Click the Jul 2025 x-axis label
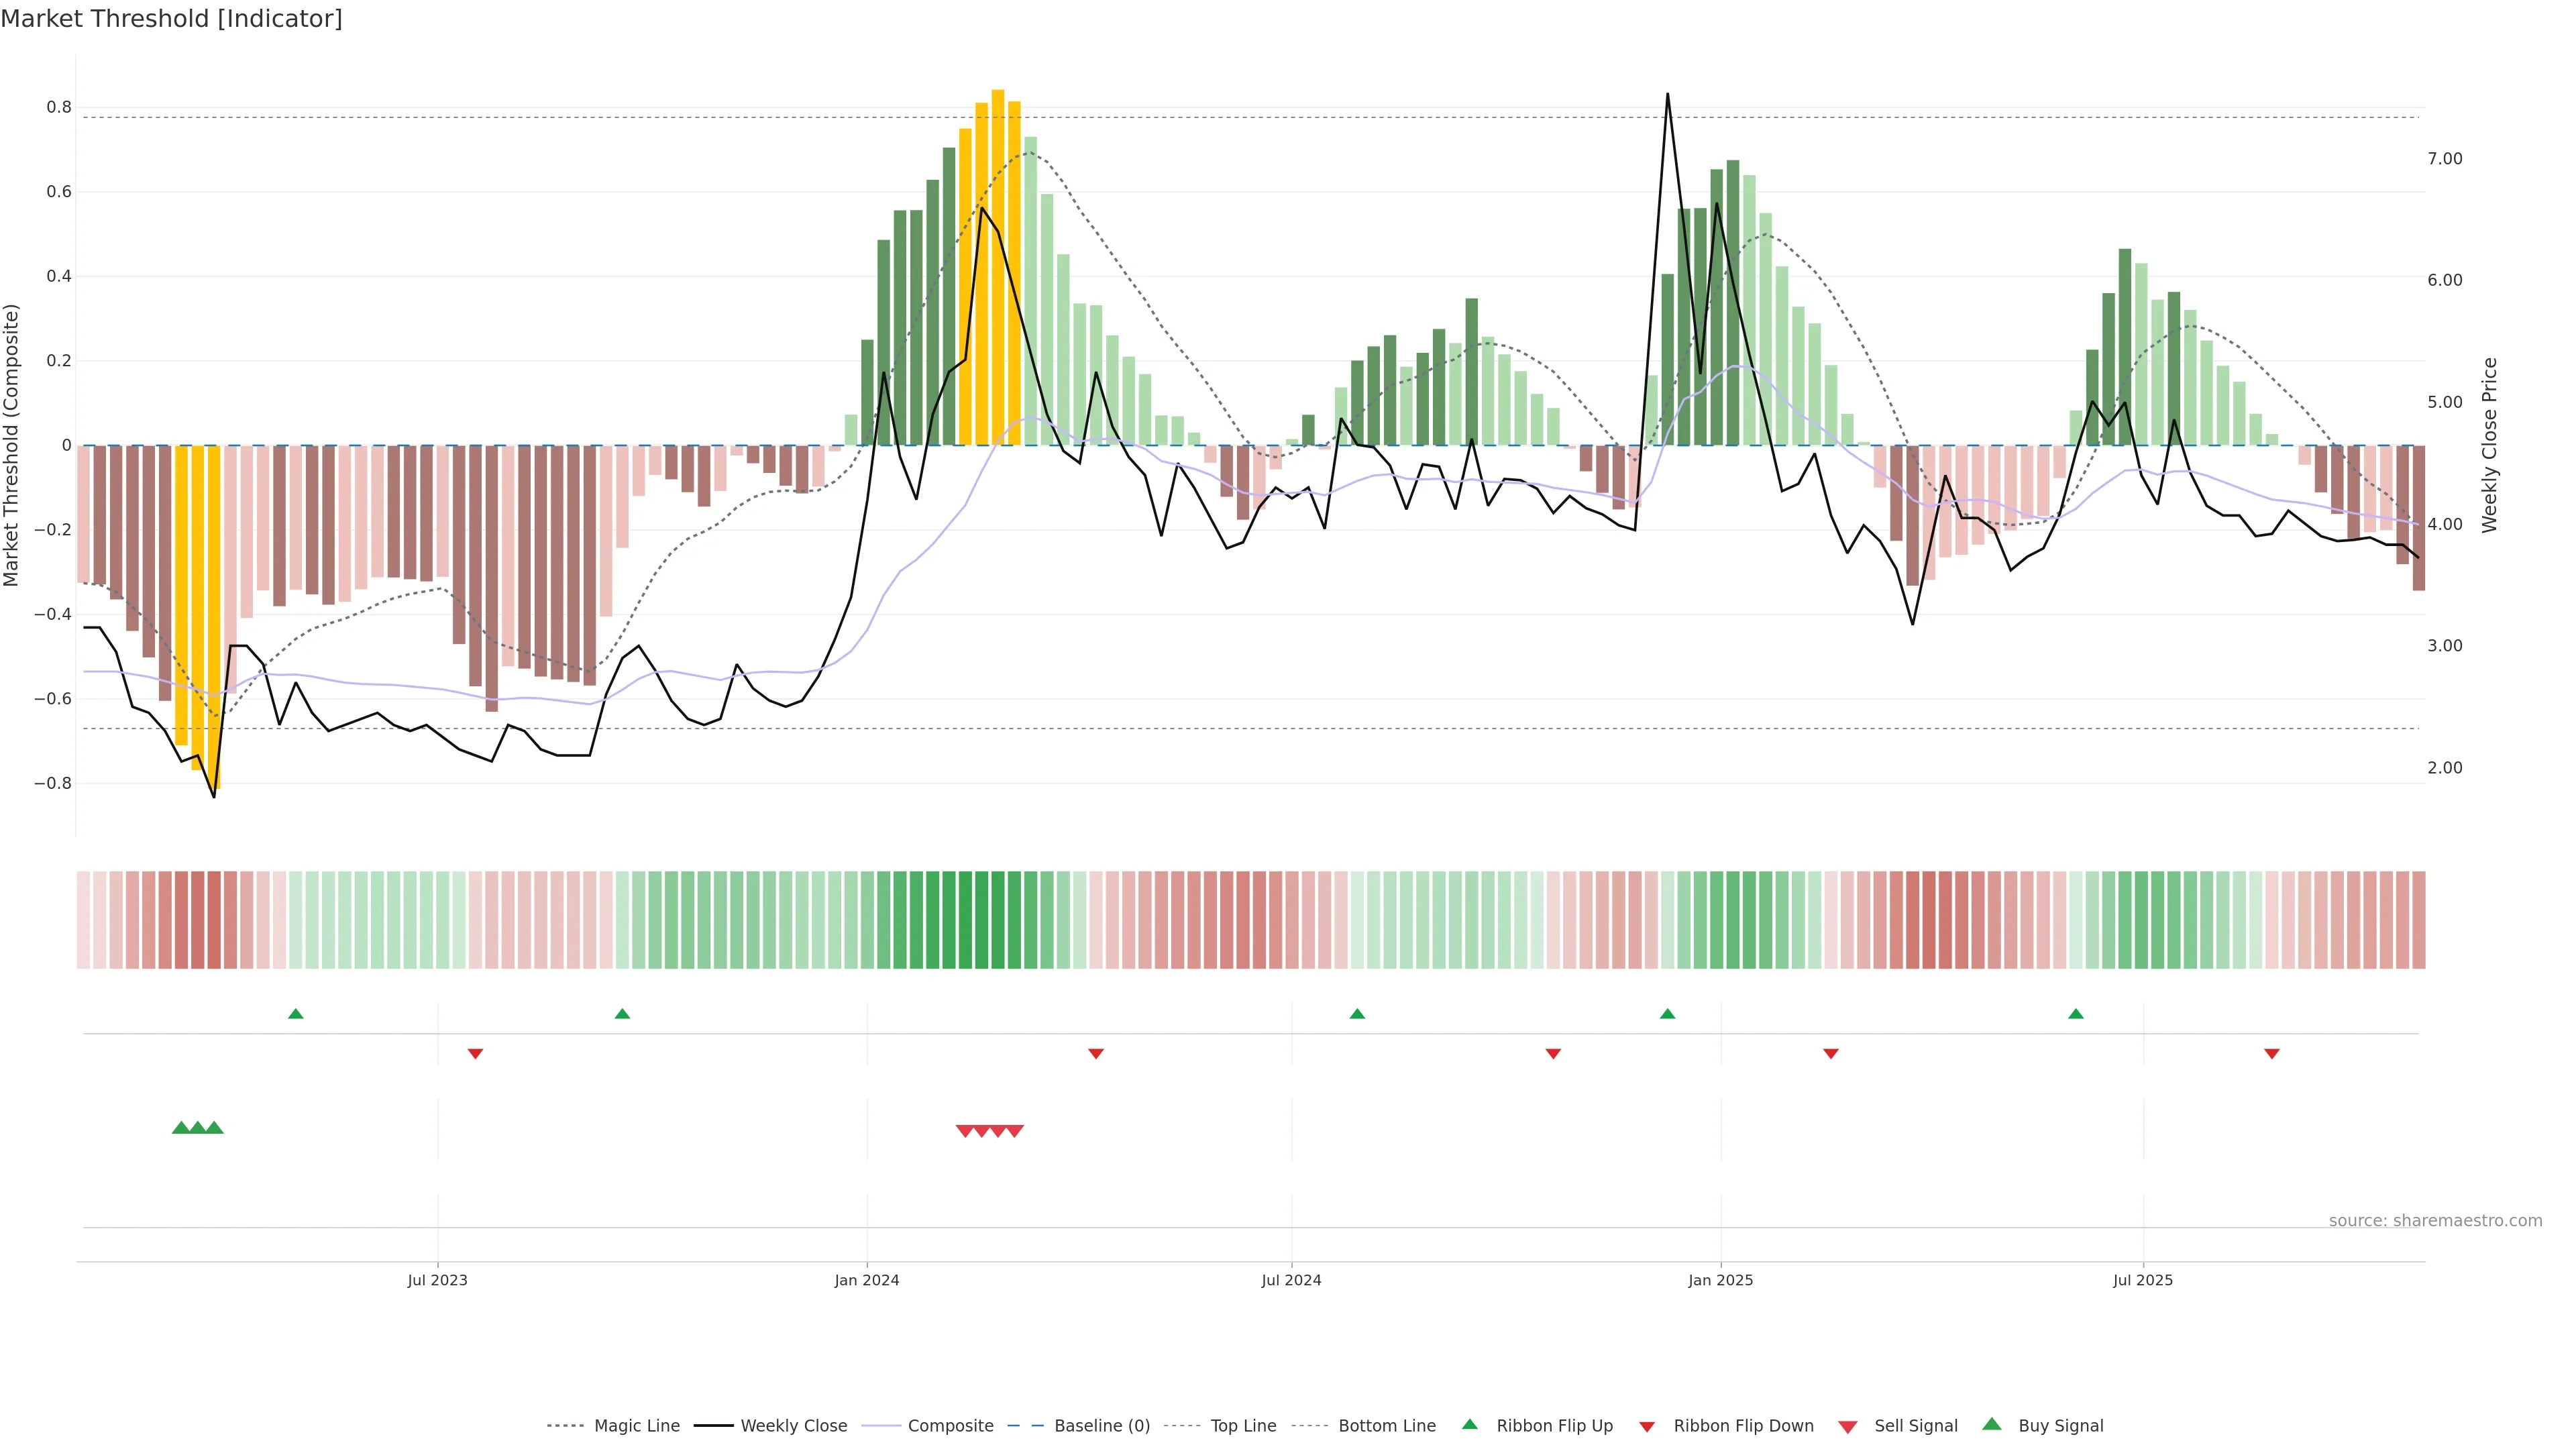Screen dimensions: 2576x1449 2142,1281
